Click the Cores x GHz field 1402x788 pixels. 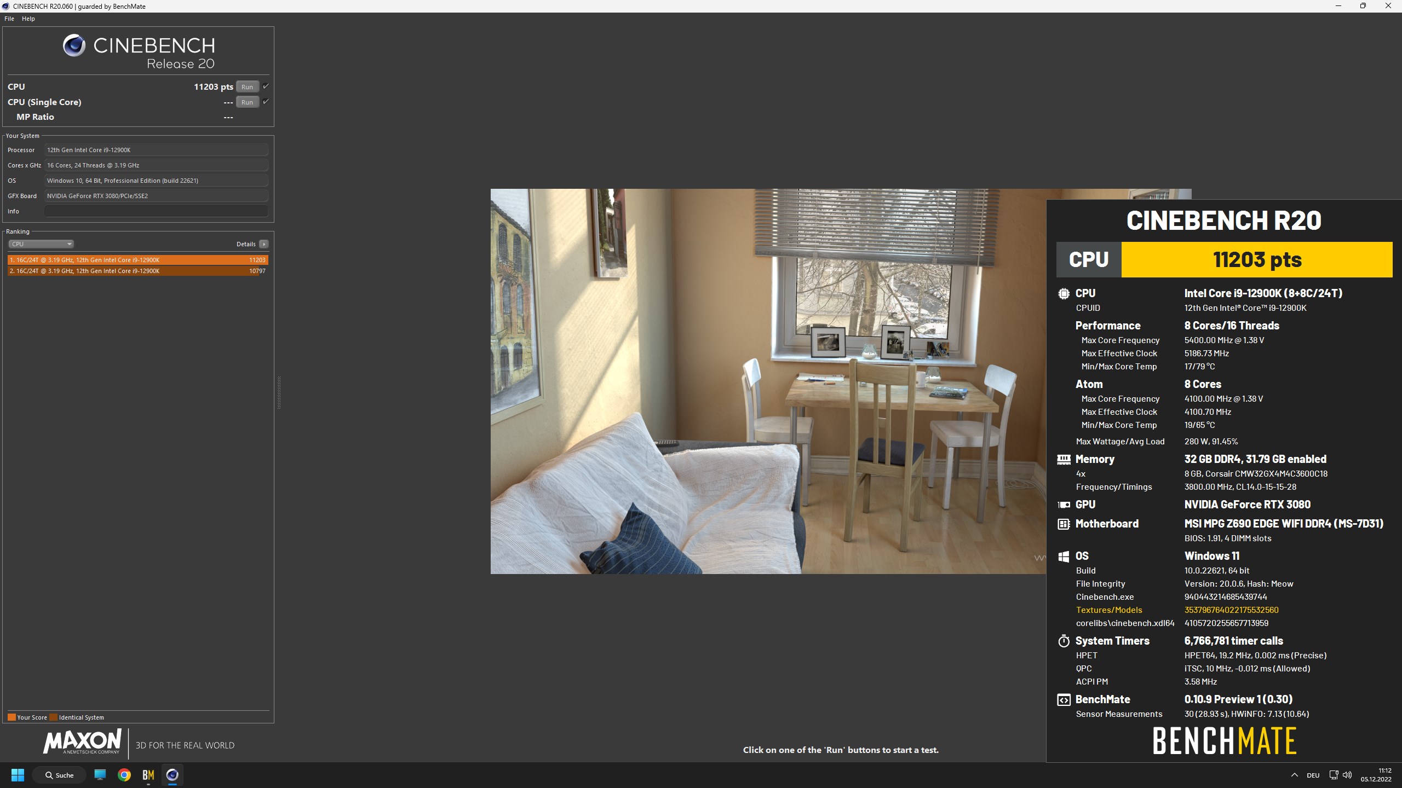tap(156, 165)
